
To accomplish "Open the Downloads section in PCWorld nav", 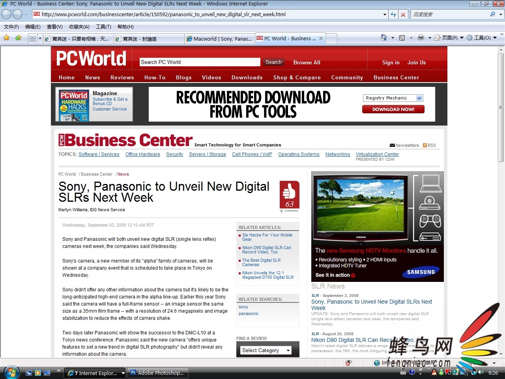I will tap(247, 77).
